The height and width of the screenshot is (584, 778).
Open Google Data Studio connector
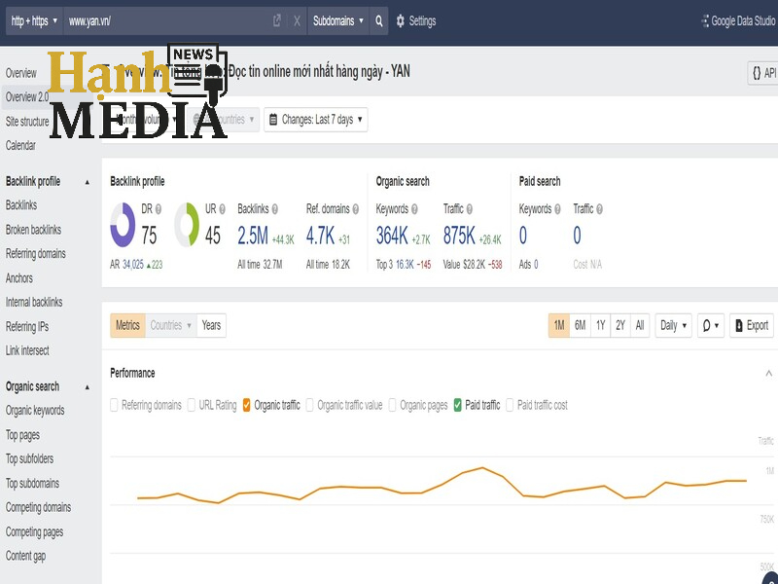(739, 20)
